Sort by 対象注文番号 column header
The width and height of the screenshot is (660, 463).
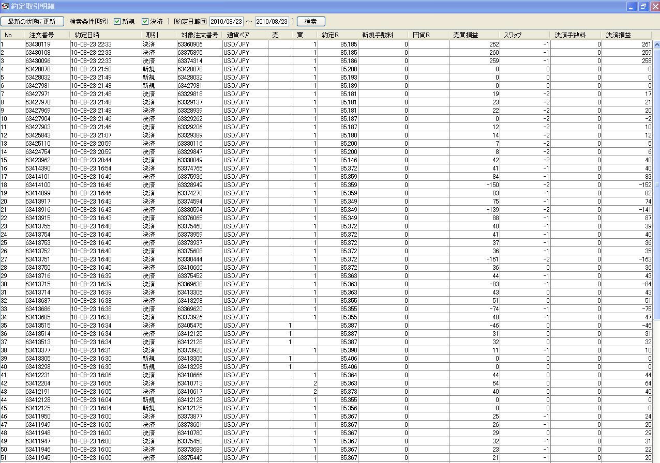click(x=199, y=35)
